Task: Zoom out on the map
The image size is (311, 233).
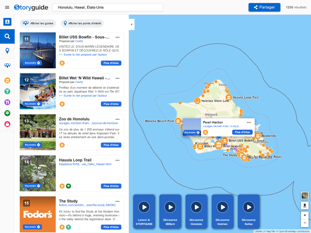Action: click(305, 223)
